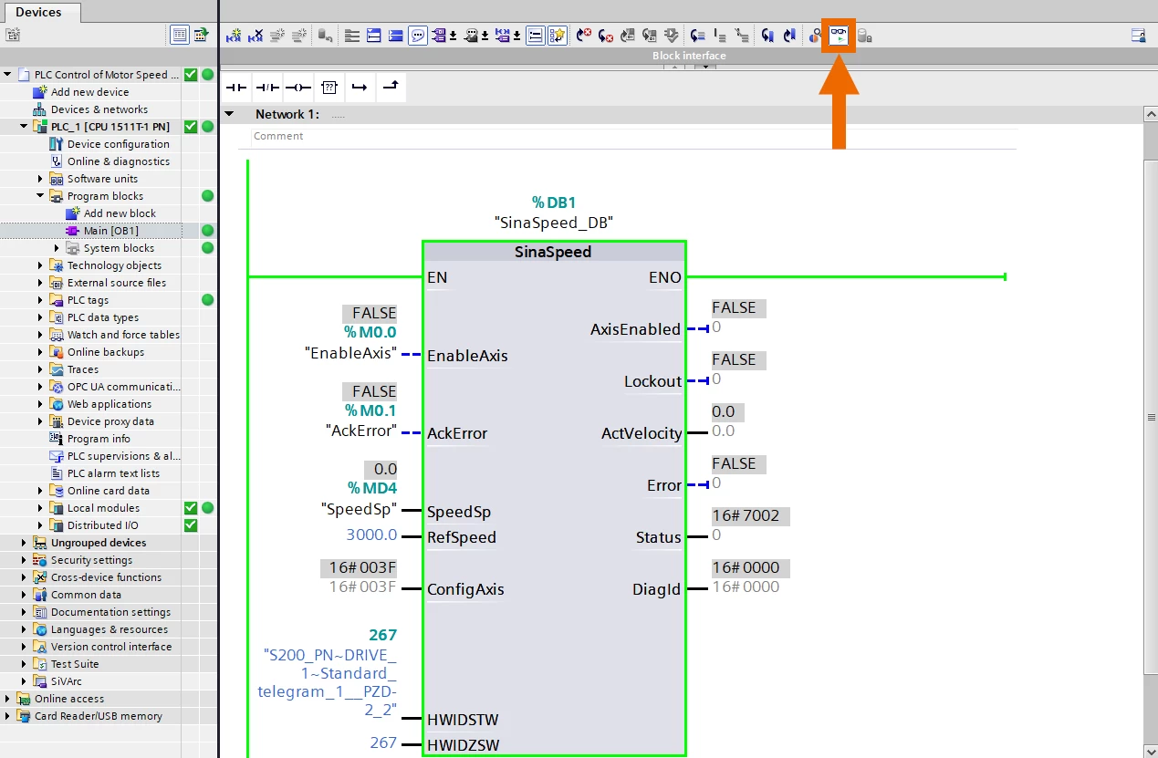
Task: Click the project tree overview icon top-left
Action: coord(13,36)
